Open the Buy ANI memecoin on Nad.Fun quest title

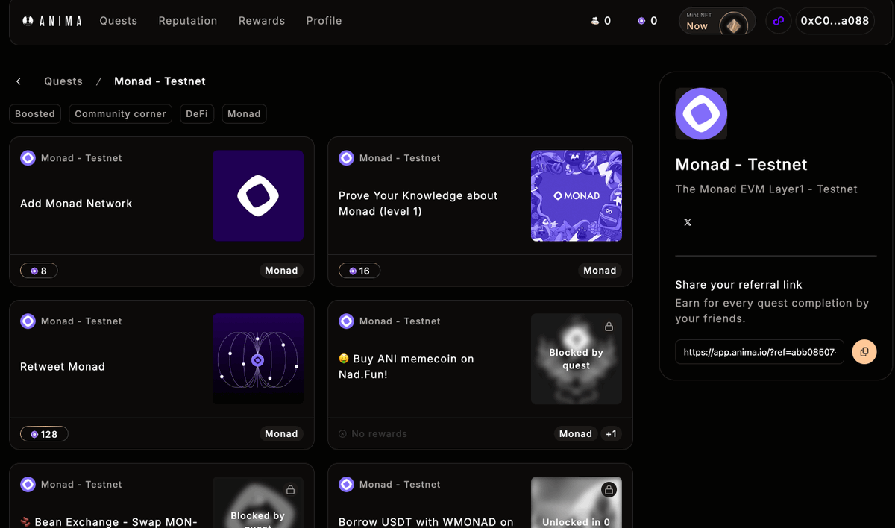coord(406,367)
